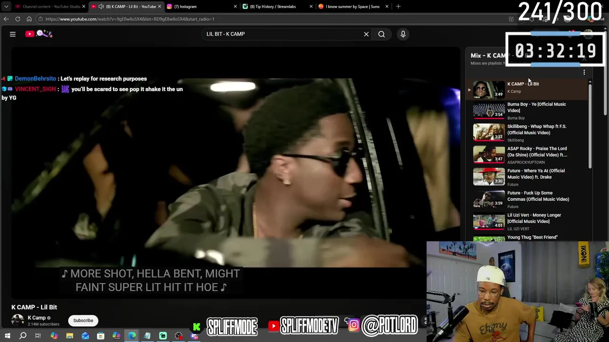Click DemonBehrsito chat username in overlay
Image resolution: width=609 pixels, height=342 pixels.
pyautogui.click(x=35, y=79)
